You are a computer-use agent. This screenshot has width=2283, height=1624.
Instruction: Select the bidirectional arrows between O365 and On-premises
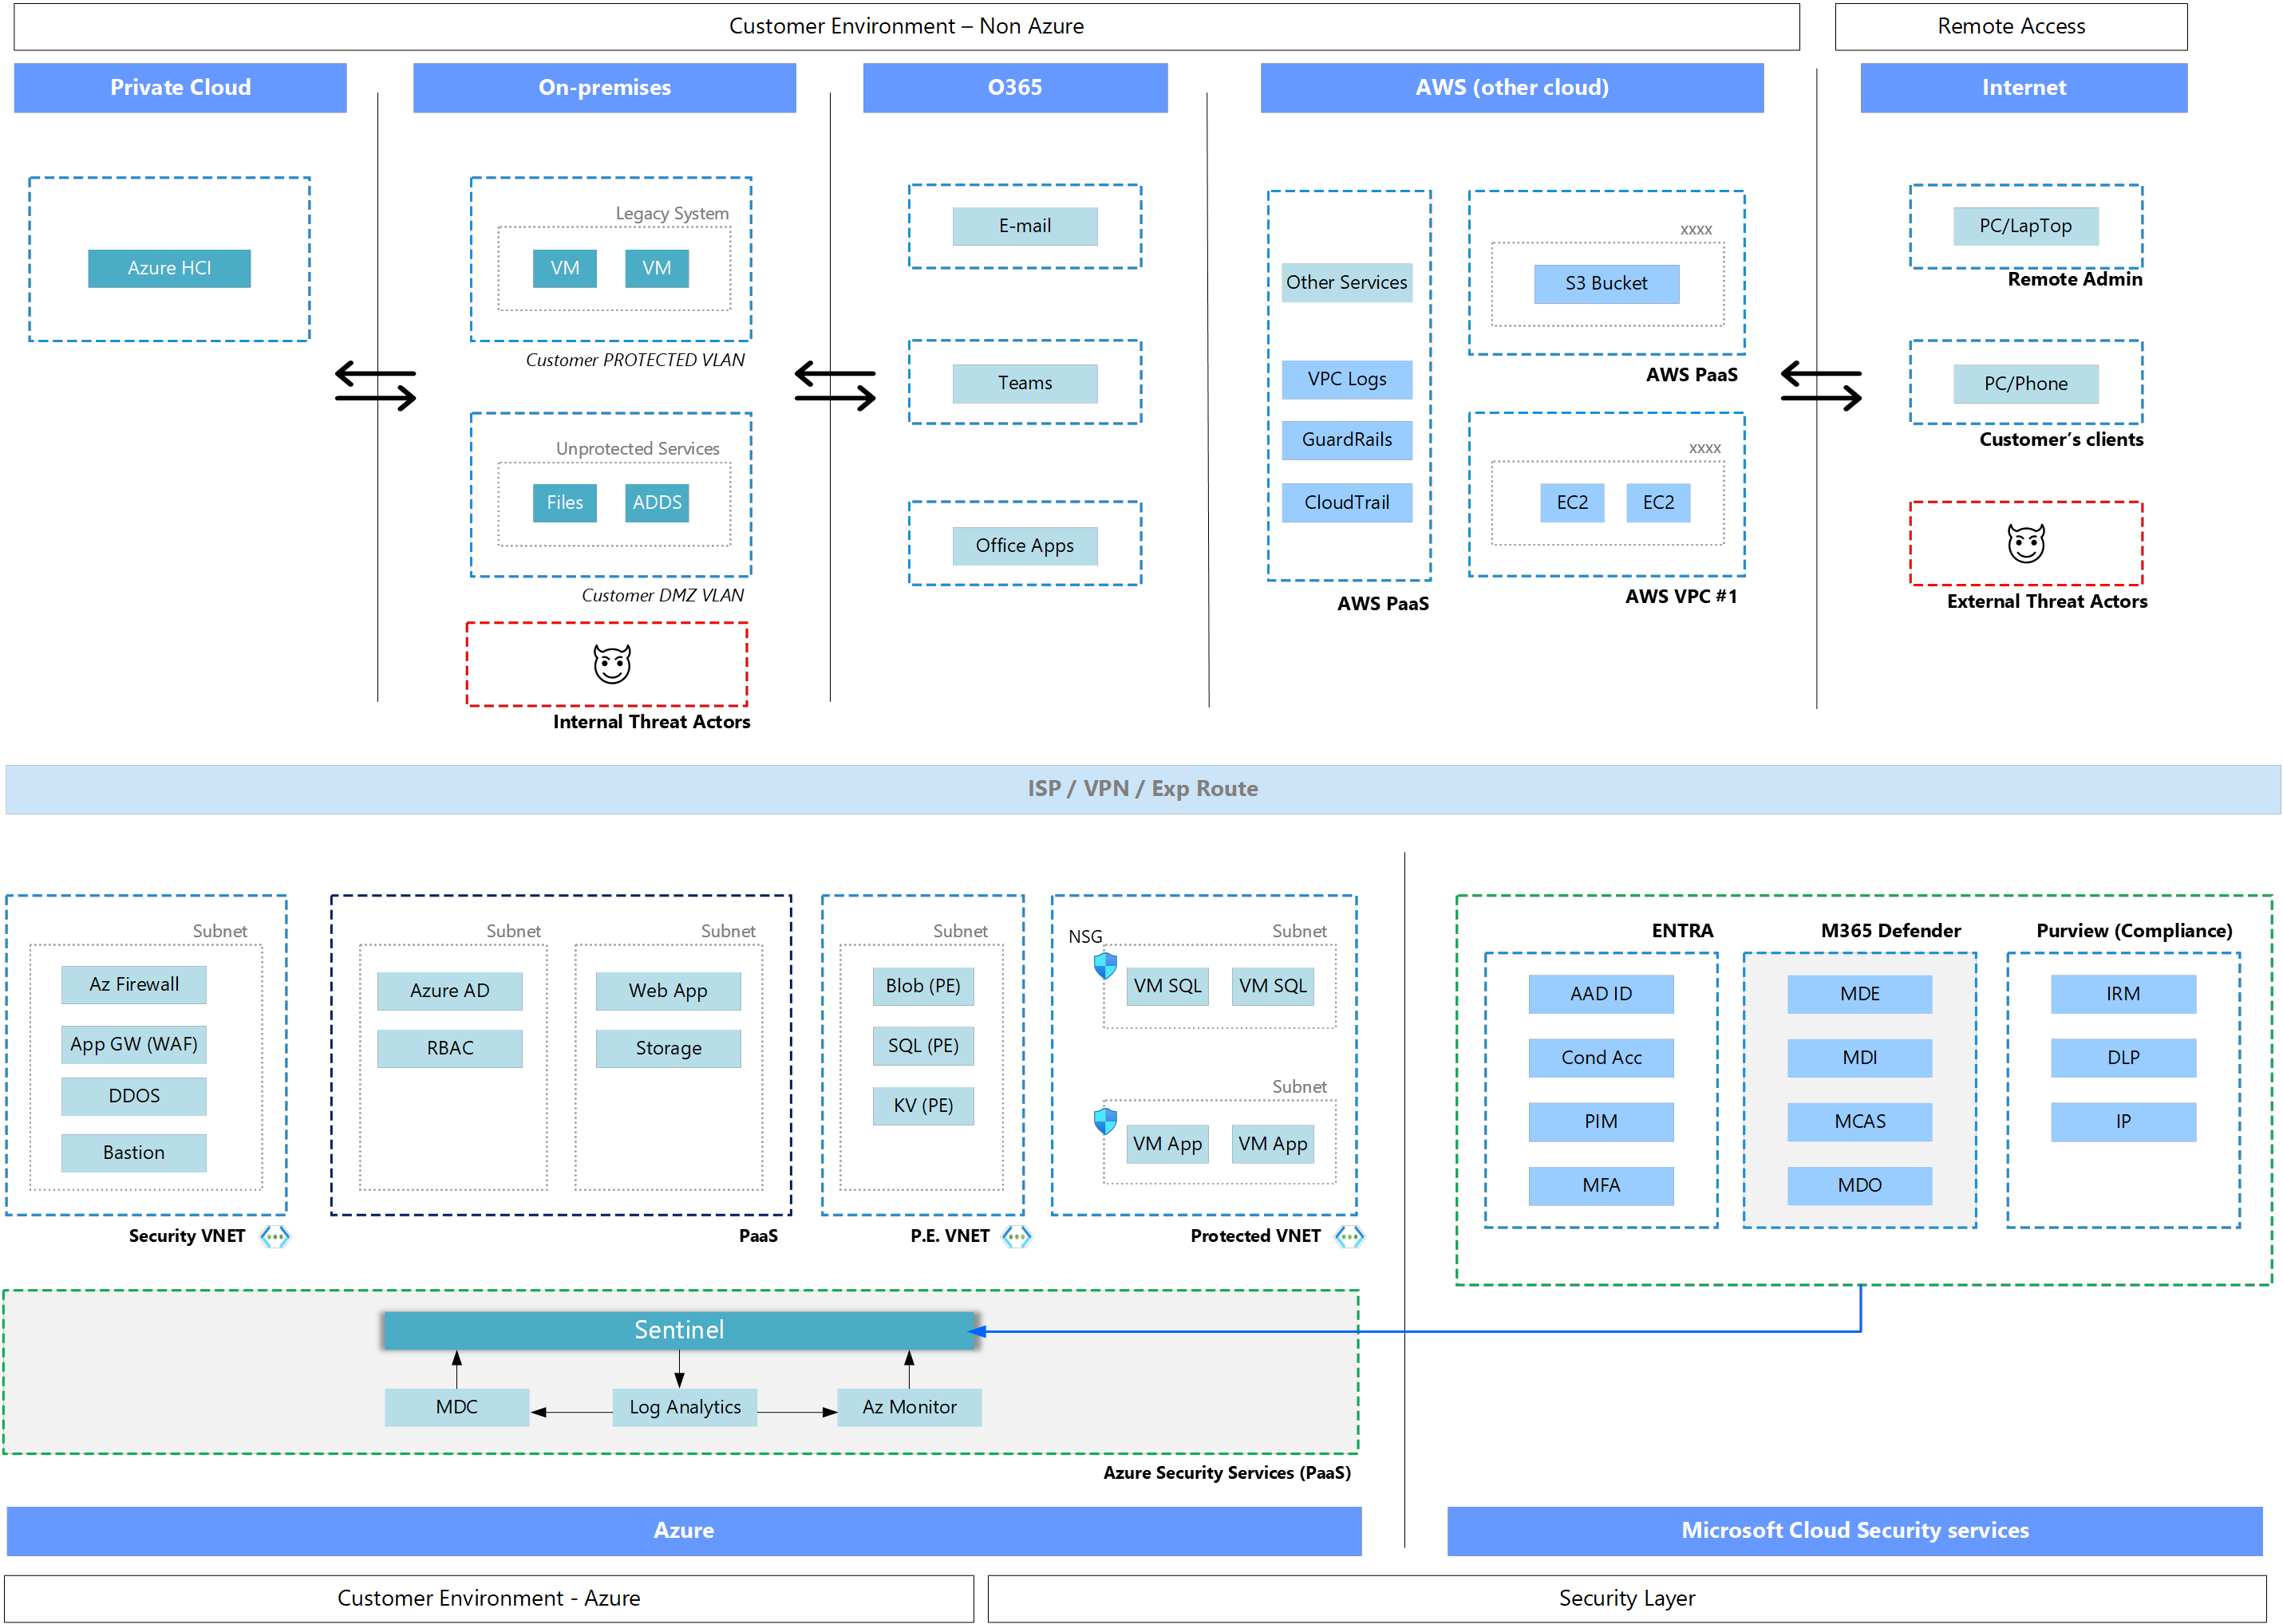(835, 388)
